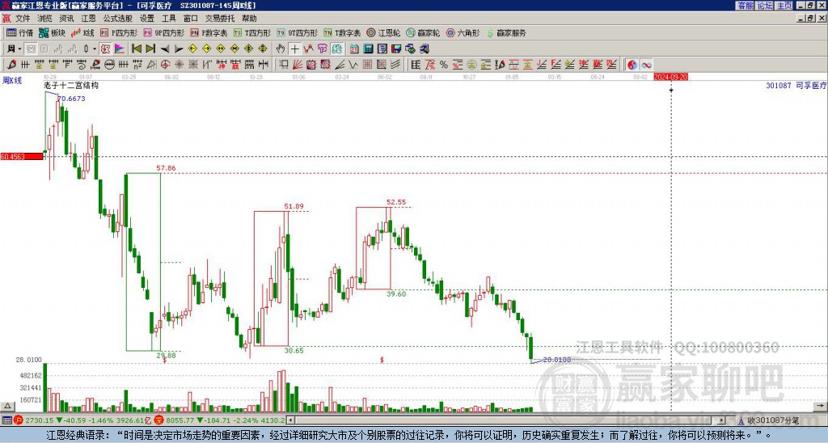Image resolution: width=828 pixels, height=443 pixels.
Task: Click the status bar keyboard grid icon
Action: point(6,420)
